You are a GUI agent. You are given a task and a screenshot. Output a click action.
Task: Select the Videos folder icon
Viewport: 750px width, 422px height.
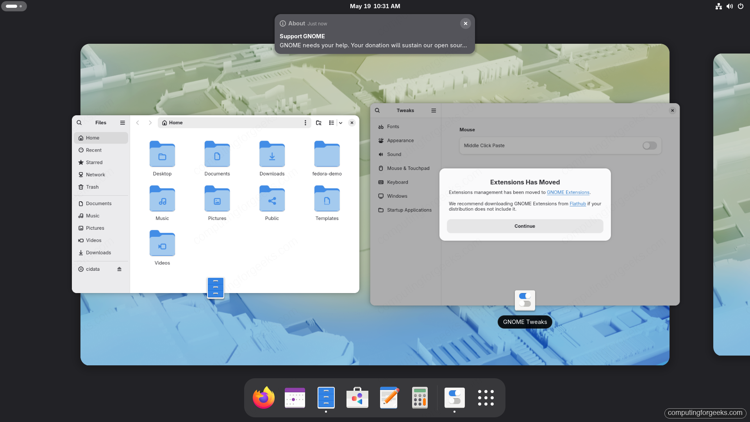tap(162, 243)
